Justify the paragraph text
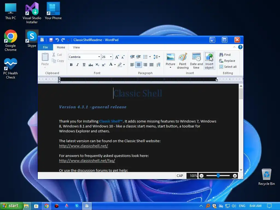Screen dimensions: 280x210 [151, 65]
